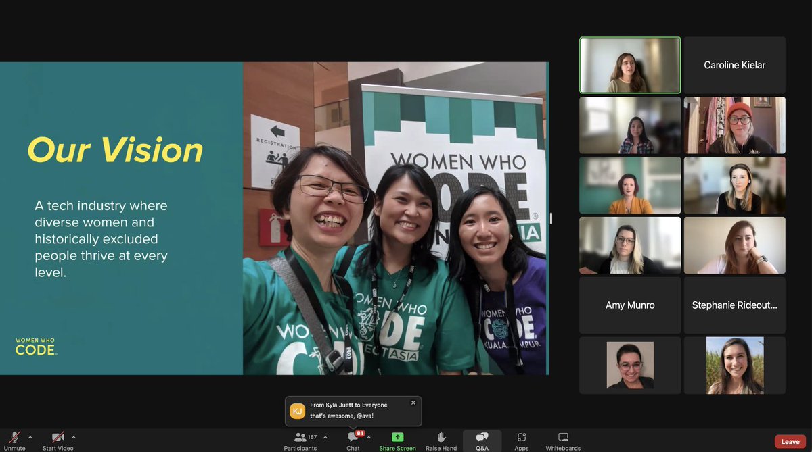Click the Women Who Code logo on slide
This screenshot has width=812, height=452.
tap(36, 347)
